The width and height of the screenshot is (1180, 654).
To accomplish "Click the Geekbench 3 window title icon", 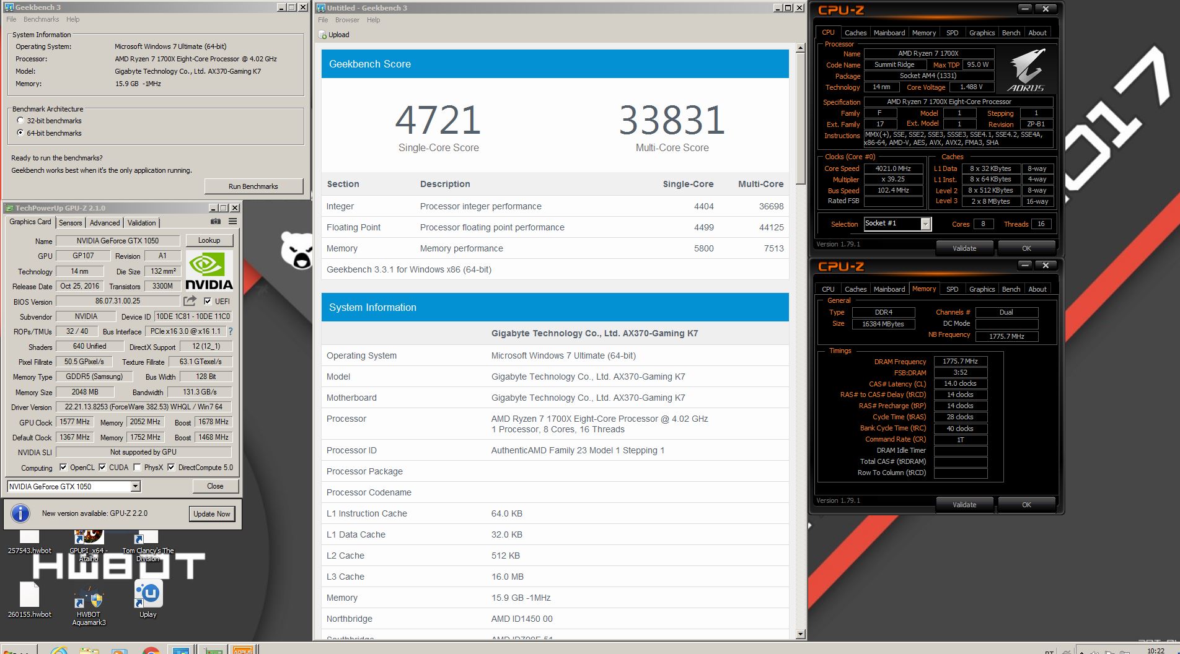I will tap(9, 7).
